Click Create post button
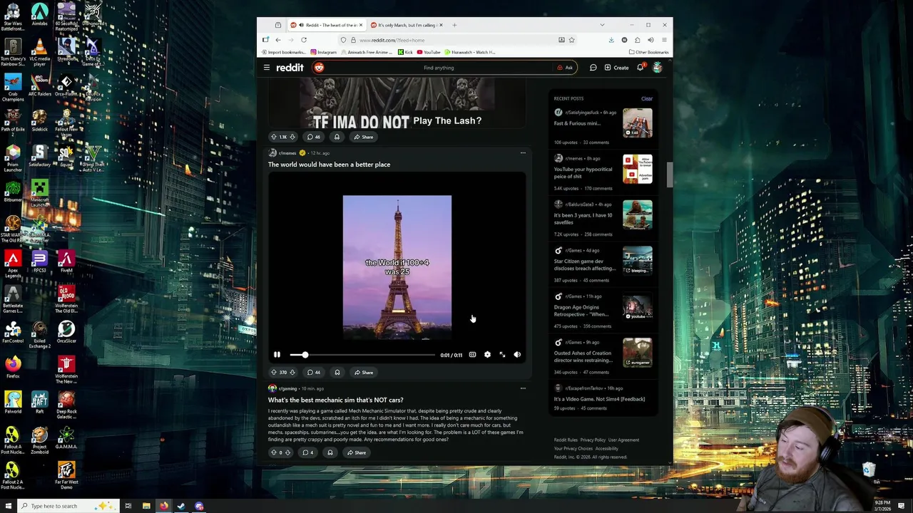Screen dimensions: 913x513 [x=616, y=68]
